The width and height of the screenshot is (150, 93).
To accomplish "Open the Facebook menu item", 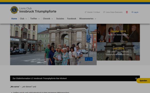I will coord(72,19).
